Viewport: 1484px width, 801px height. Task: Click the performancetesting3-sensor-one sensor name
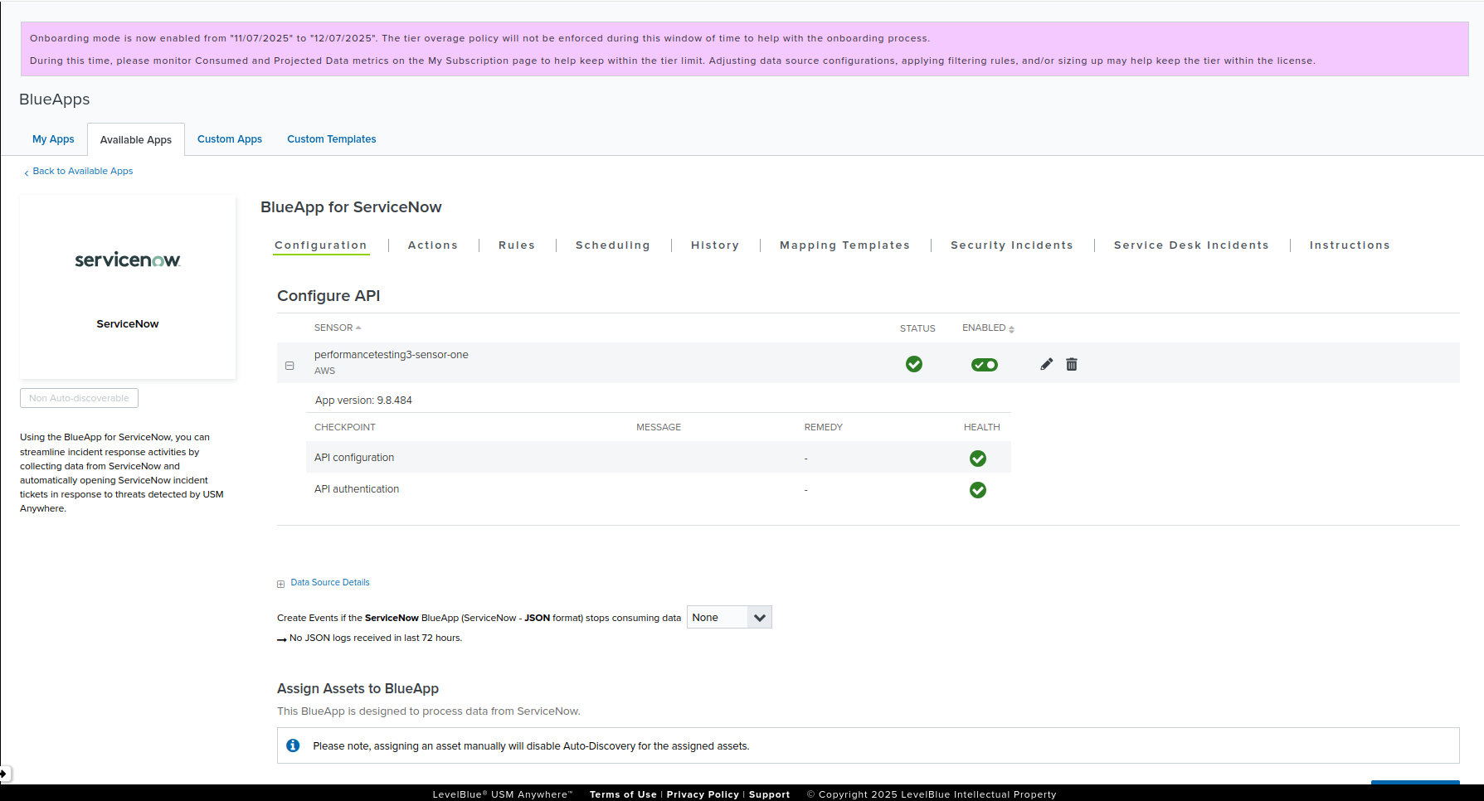coord(392,355)
